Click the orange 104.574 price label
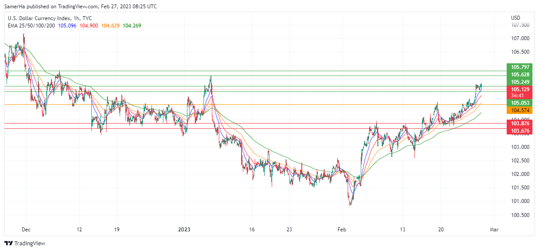539x251 pixels. (520, 111)
